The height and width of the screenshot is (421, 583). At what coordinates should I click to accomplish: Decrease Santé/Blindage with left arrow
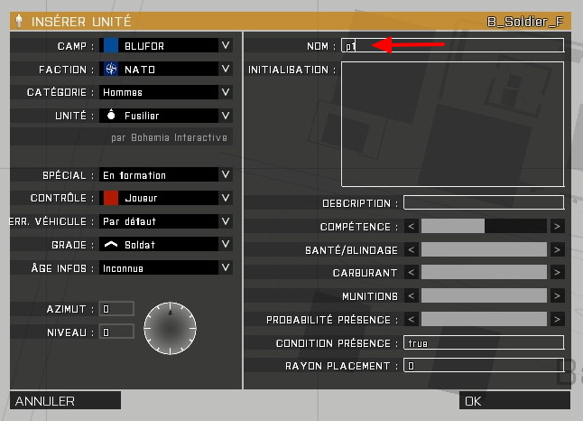[x=411, y=249]
